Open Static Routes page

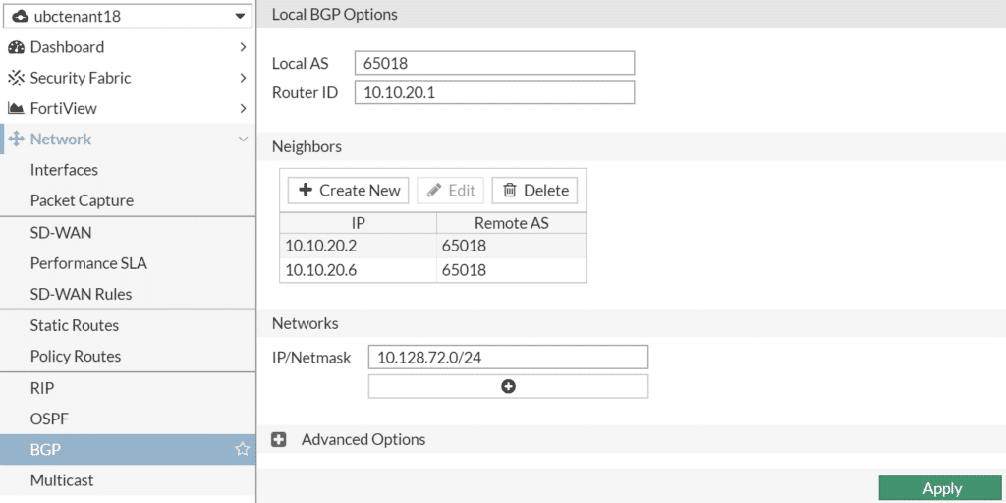pos(75,325)
